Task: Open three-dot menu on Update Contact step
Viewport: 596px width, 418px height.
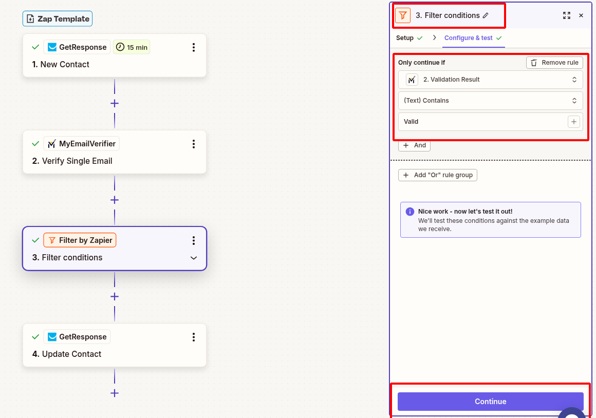Action: point(194,337)
